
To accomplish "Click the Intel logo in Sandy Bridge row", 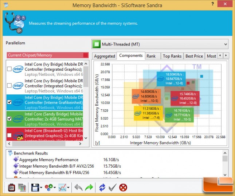I will click(18, 119).
